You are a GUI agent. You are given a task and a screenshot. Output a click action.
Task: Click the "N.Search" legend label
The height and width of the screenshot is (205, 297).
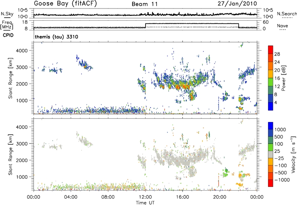point(287,14)
